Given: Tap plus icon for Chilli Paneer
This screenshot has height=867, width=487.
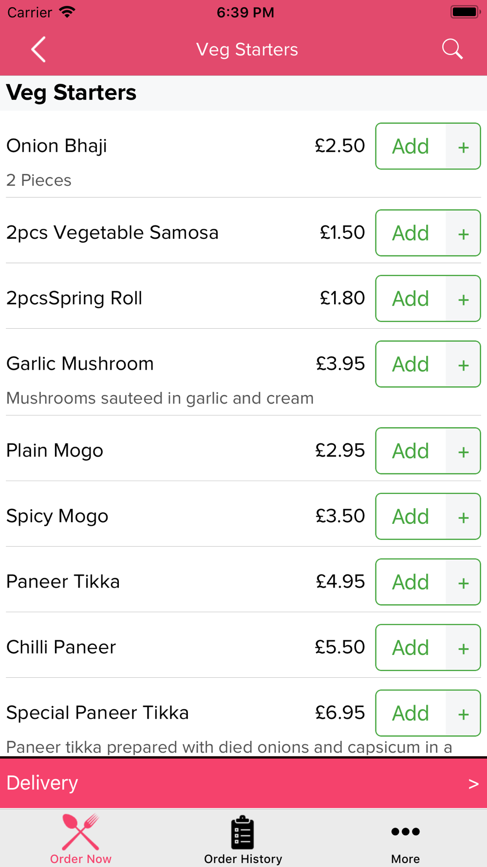Looking at the screenshot, I should point(463,648).
